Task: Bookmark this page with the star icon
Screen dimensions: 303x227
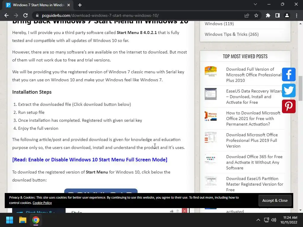Action: pos(256,15)
